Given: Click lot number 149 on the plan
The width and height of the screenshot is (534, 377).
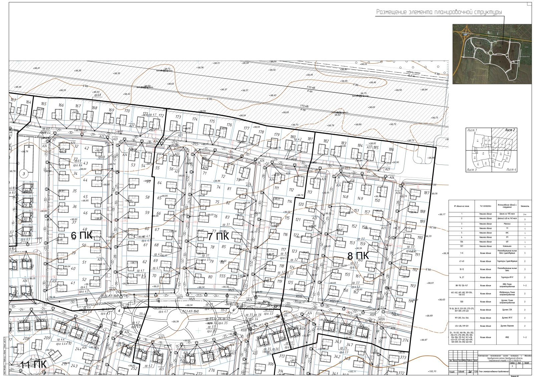Looking at the screenshot, I should 360,198.
